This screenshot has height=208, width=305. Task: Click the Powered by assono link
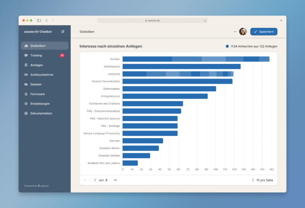37,186
